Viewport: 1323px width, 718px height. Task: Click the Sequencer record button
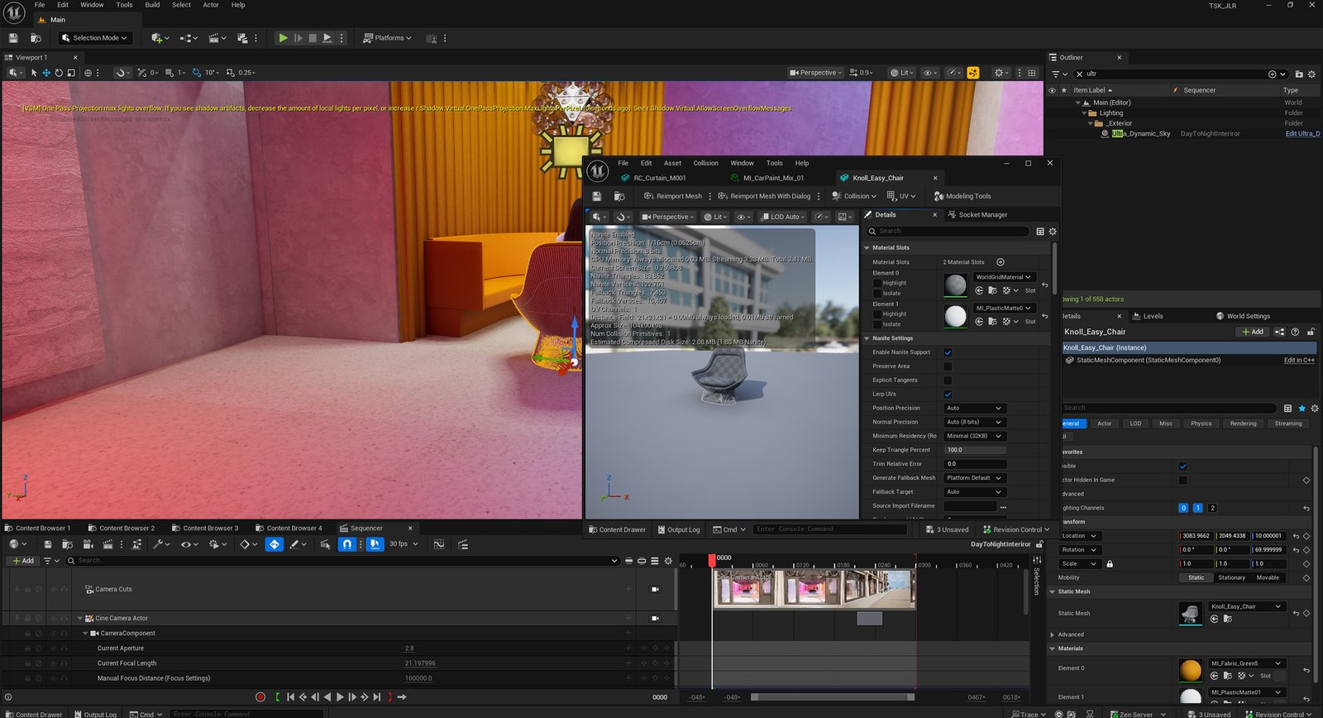tap(260, 697)
